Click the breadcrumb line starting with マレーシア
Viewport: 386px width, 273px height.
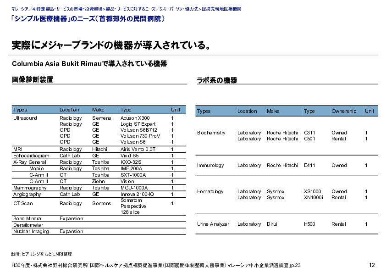click(126, 9)
